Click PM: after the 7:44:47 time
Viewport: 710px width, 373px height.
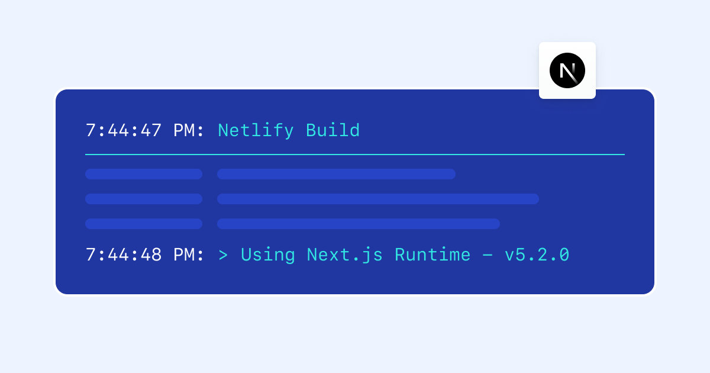click(x=189, y=130)
